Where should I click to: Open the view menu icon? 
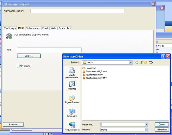(151, 62)
